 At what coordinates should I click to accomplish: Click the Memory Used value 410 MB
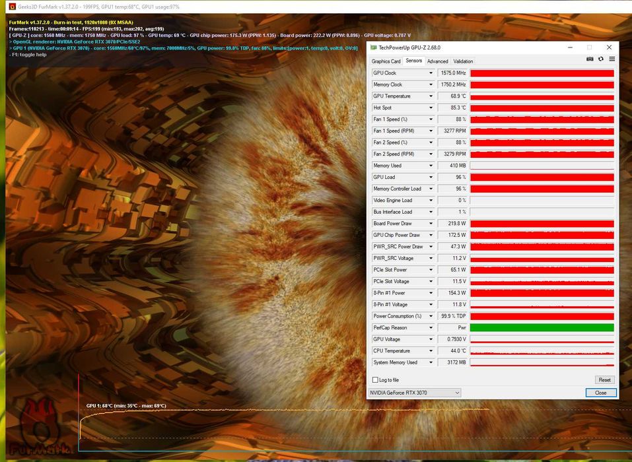point(452,166)
